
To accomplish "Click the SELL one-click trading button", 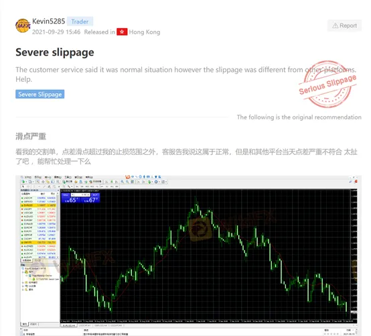I will [66, 194].
